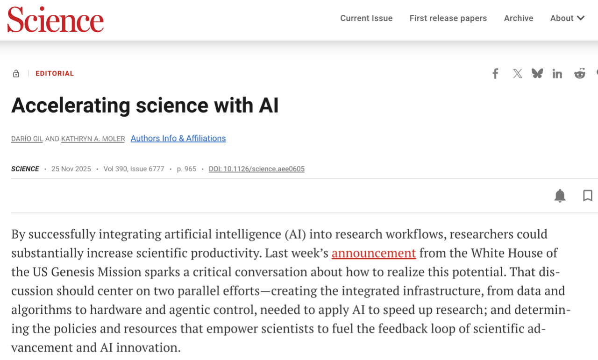Share article on X (Twitter)
The height and width of the screenshot is (360, 598).
(x=517, y=74)
